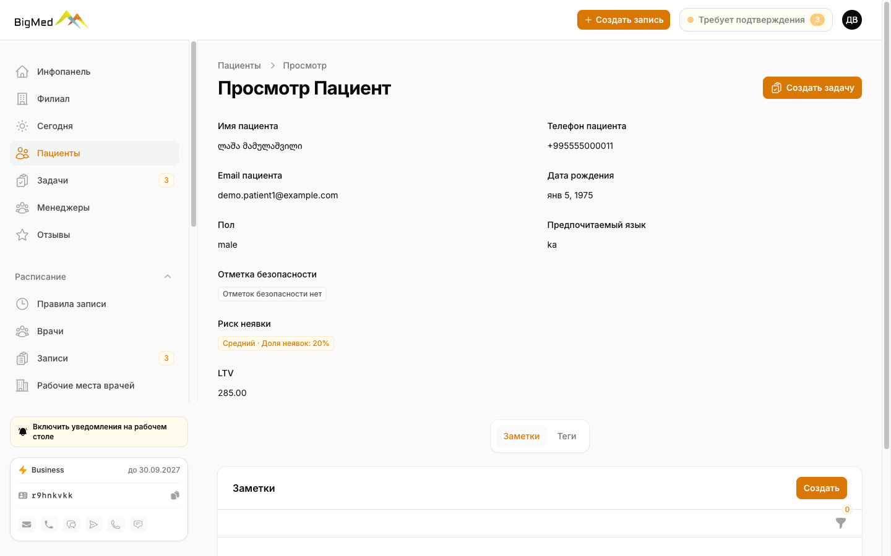Click the paper plane send icon

pyautogui.click(x=93, y=524)
